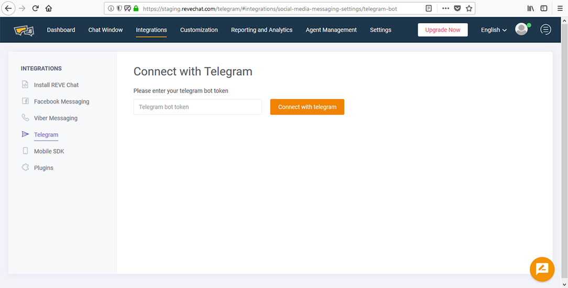Click the page scrollbar down arrow
The image size is (568, 288).
(x=565, y=284)
